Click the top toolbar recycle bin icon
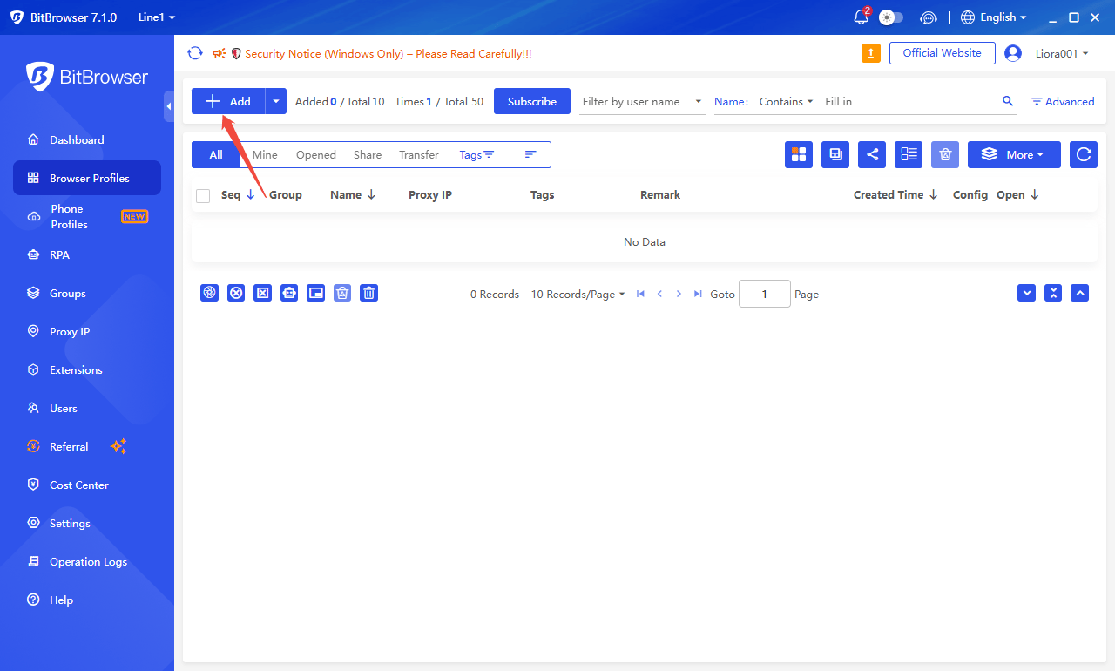The image size is (1115, 671). [945, 154]
